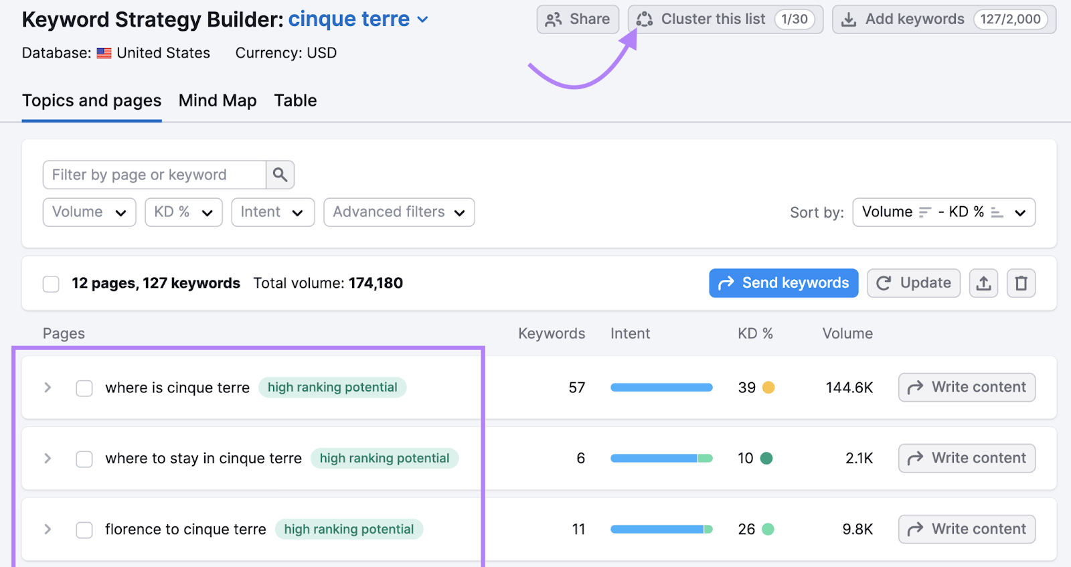The width and height of the screenshot is (1071, 567).
Task: Switch to Topics and pages tab
Action: pyautogui.click(x=92, y=100)
